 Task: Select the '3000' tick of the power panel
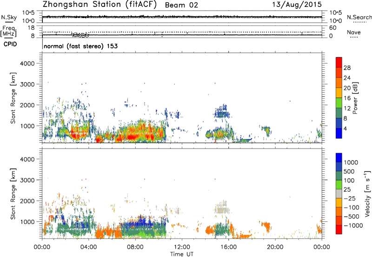point(27,84)
